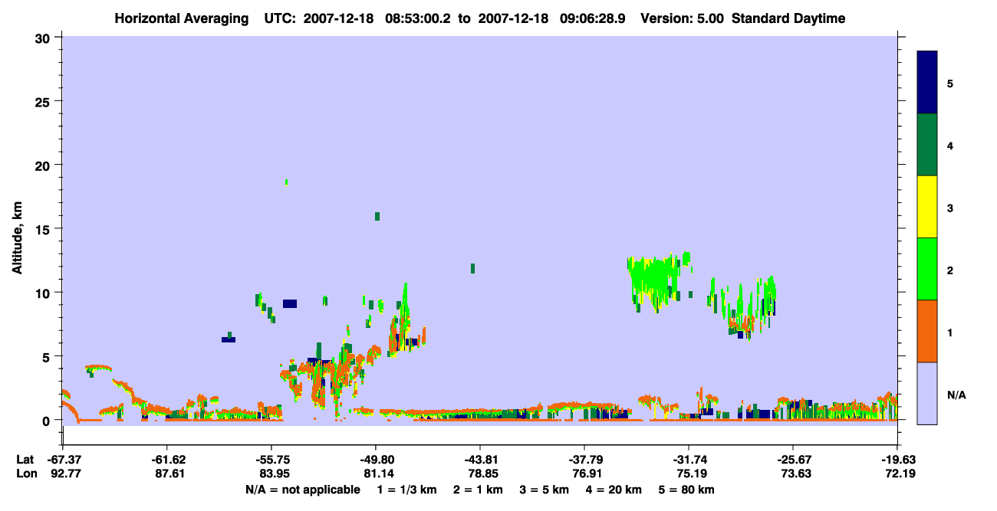Click the '4 = 20 km' legend text

click(613, 490)
